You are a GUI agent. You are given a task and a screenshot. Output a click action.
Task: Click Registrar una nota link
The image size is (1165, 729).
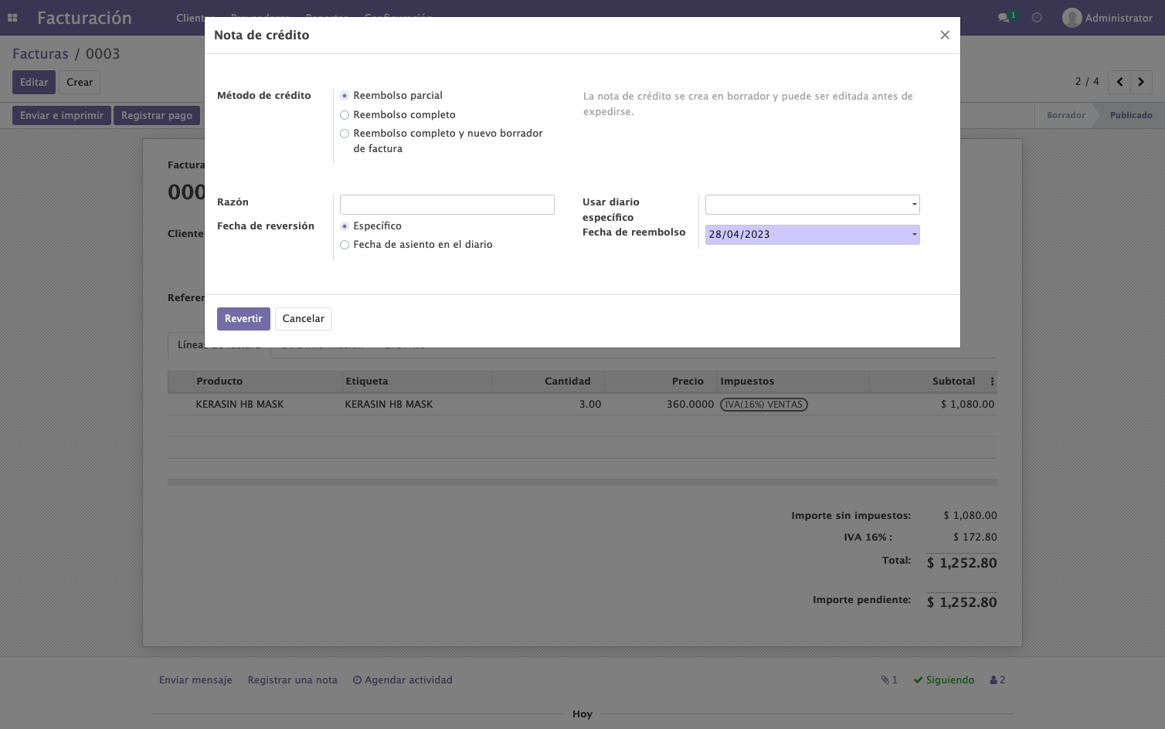point(293,680)
